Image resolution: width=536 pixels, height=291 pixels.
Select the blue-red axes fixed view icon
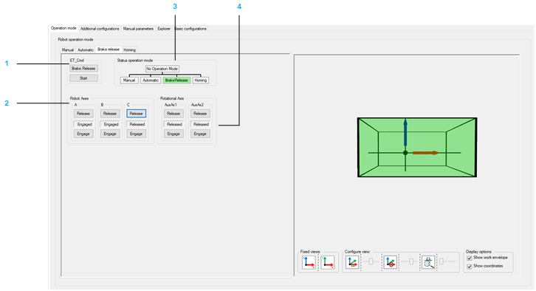[x=309, y=262]
